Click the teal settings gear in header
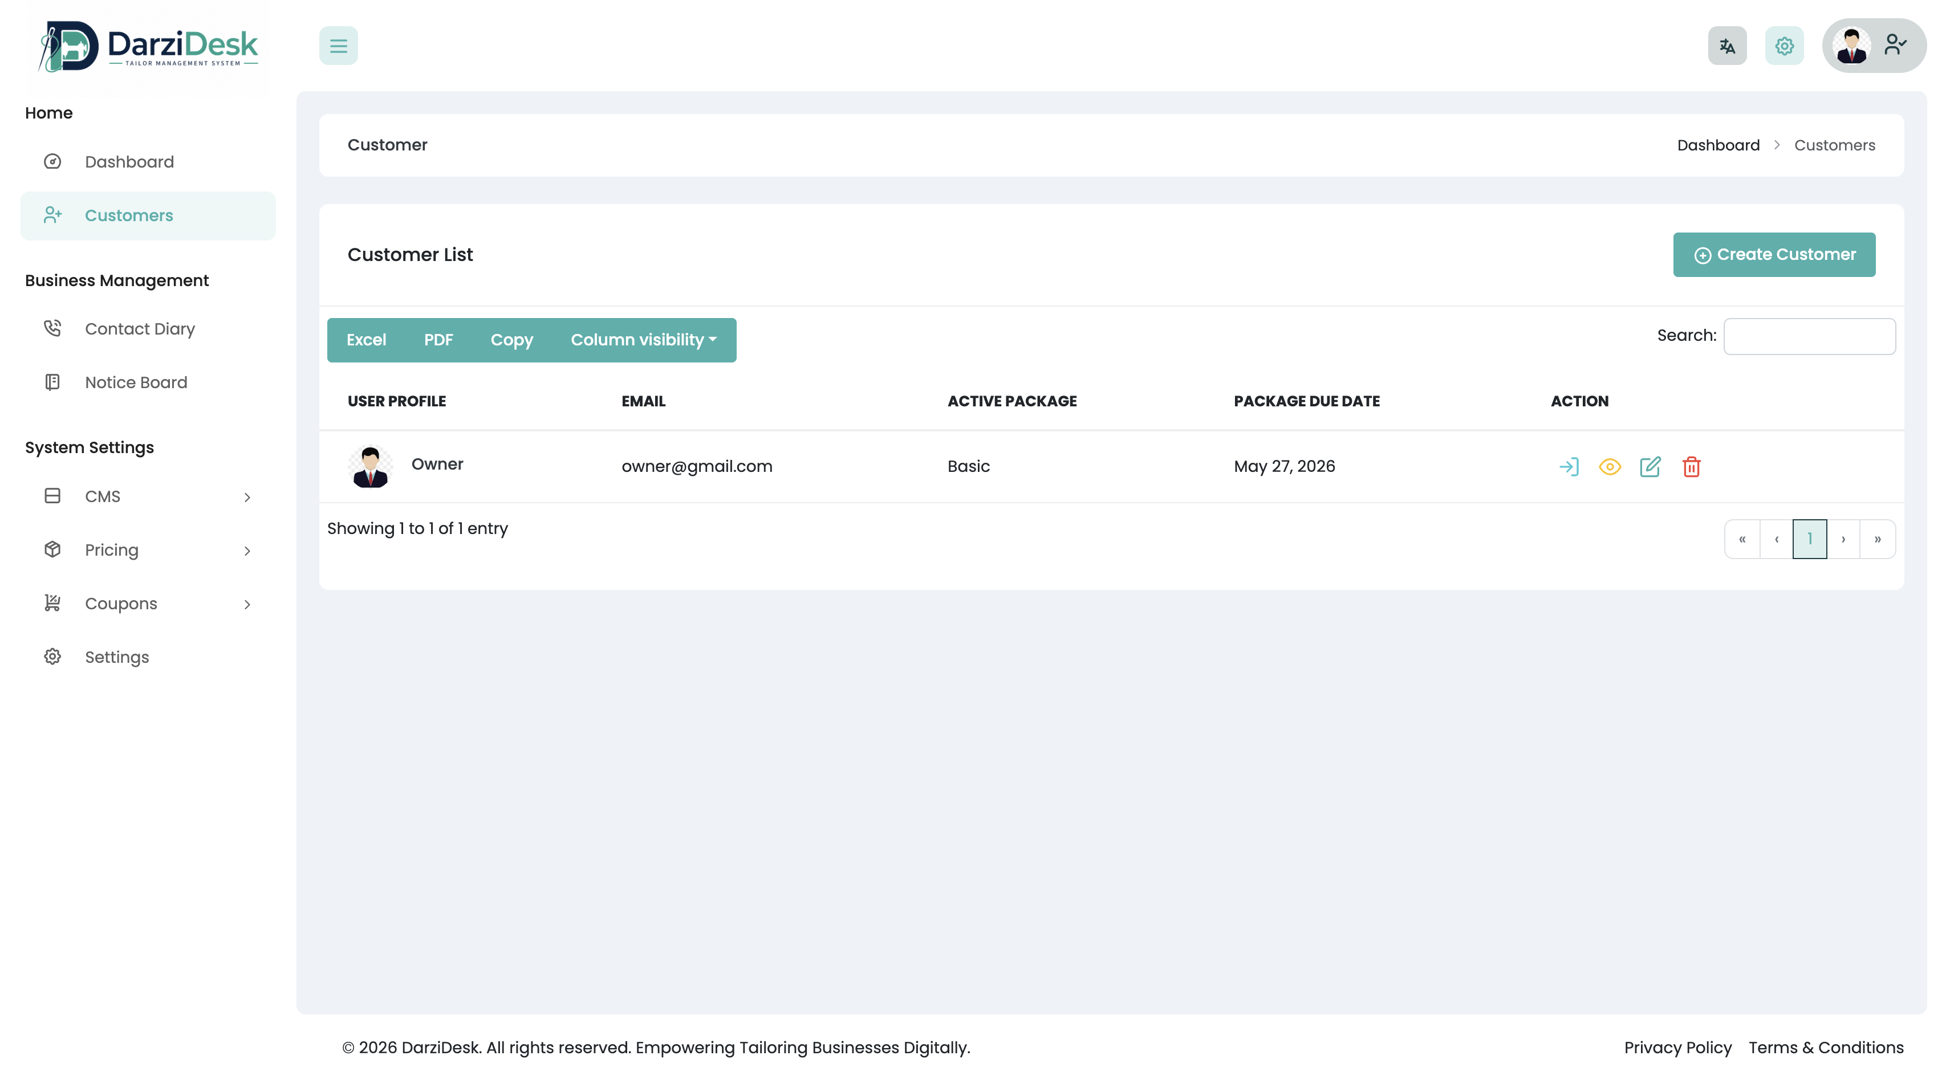The width and height of the screenshot is (1950, 1084). 1784,46
